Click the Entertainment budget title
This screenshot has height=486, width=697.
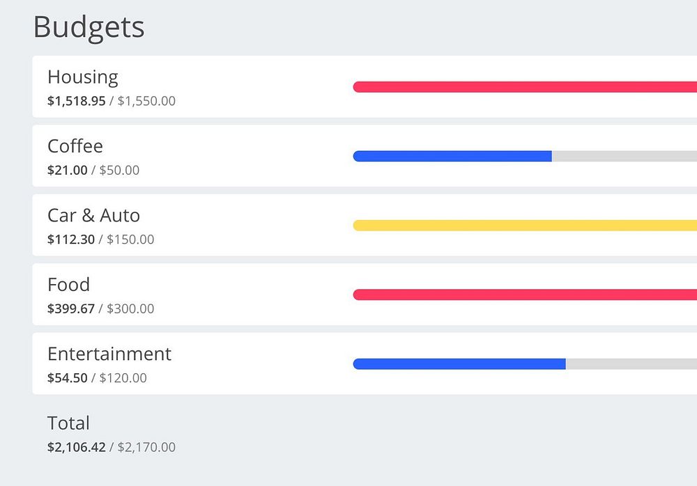109,354
